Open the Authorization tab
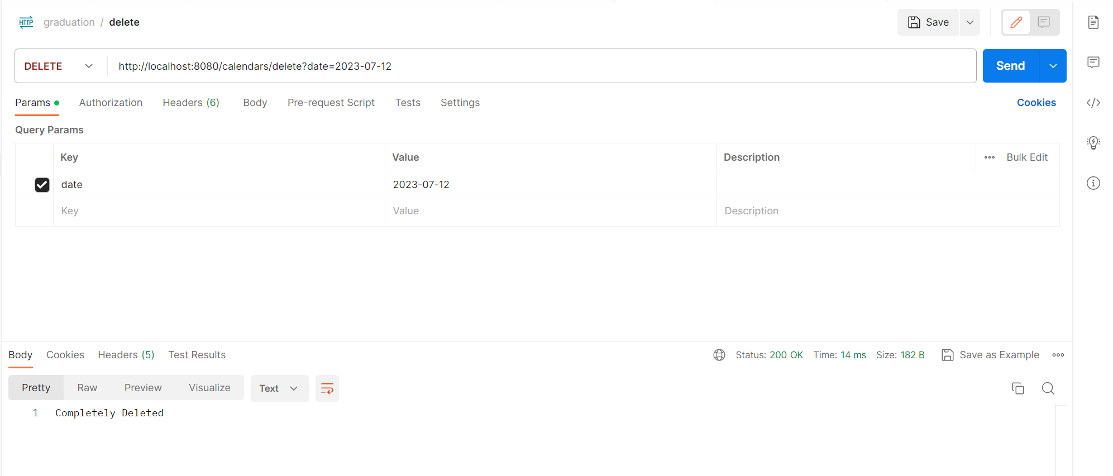This screenshot has height=476, width=1113. [111, 103]
